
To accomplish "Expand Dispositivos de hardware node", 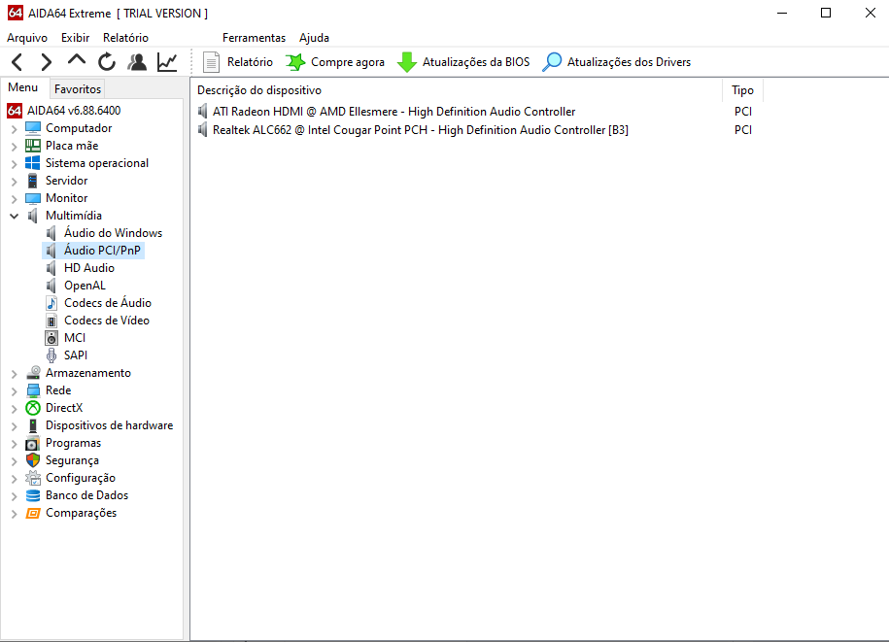I will [15, 426].
